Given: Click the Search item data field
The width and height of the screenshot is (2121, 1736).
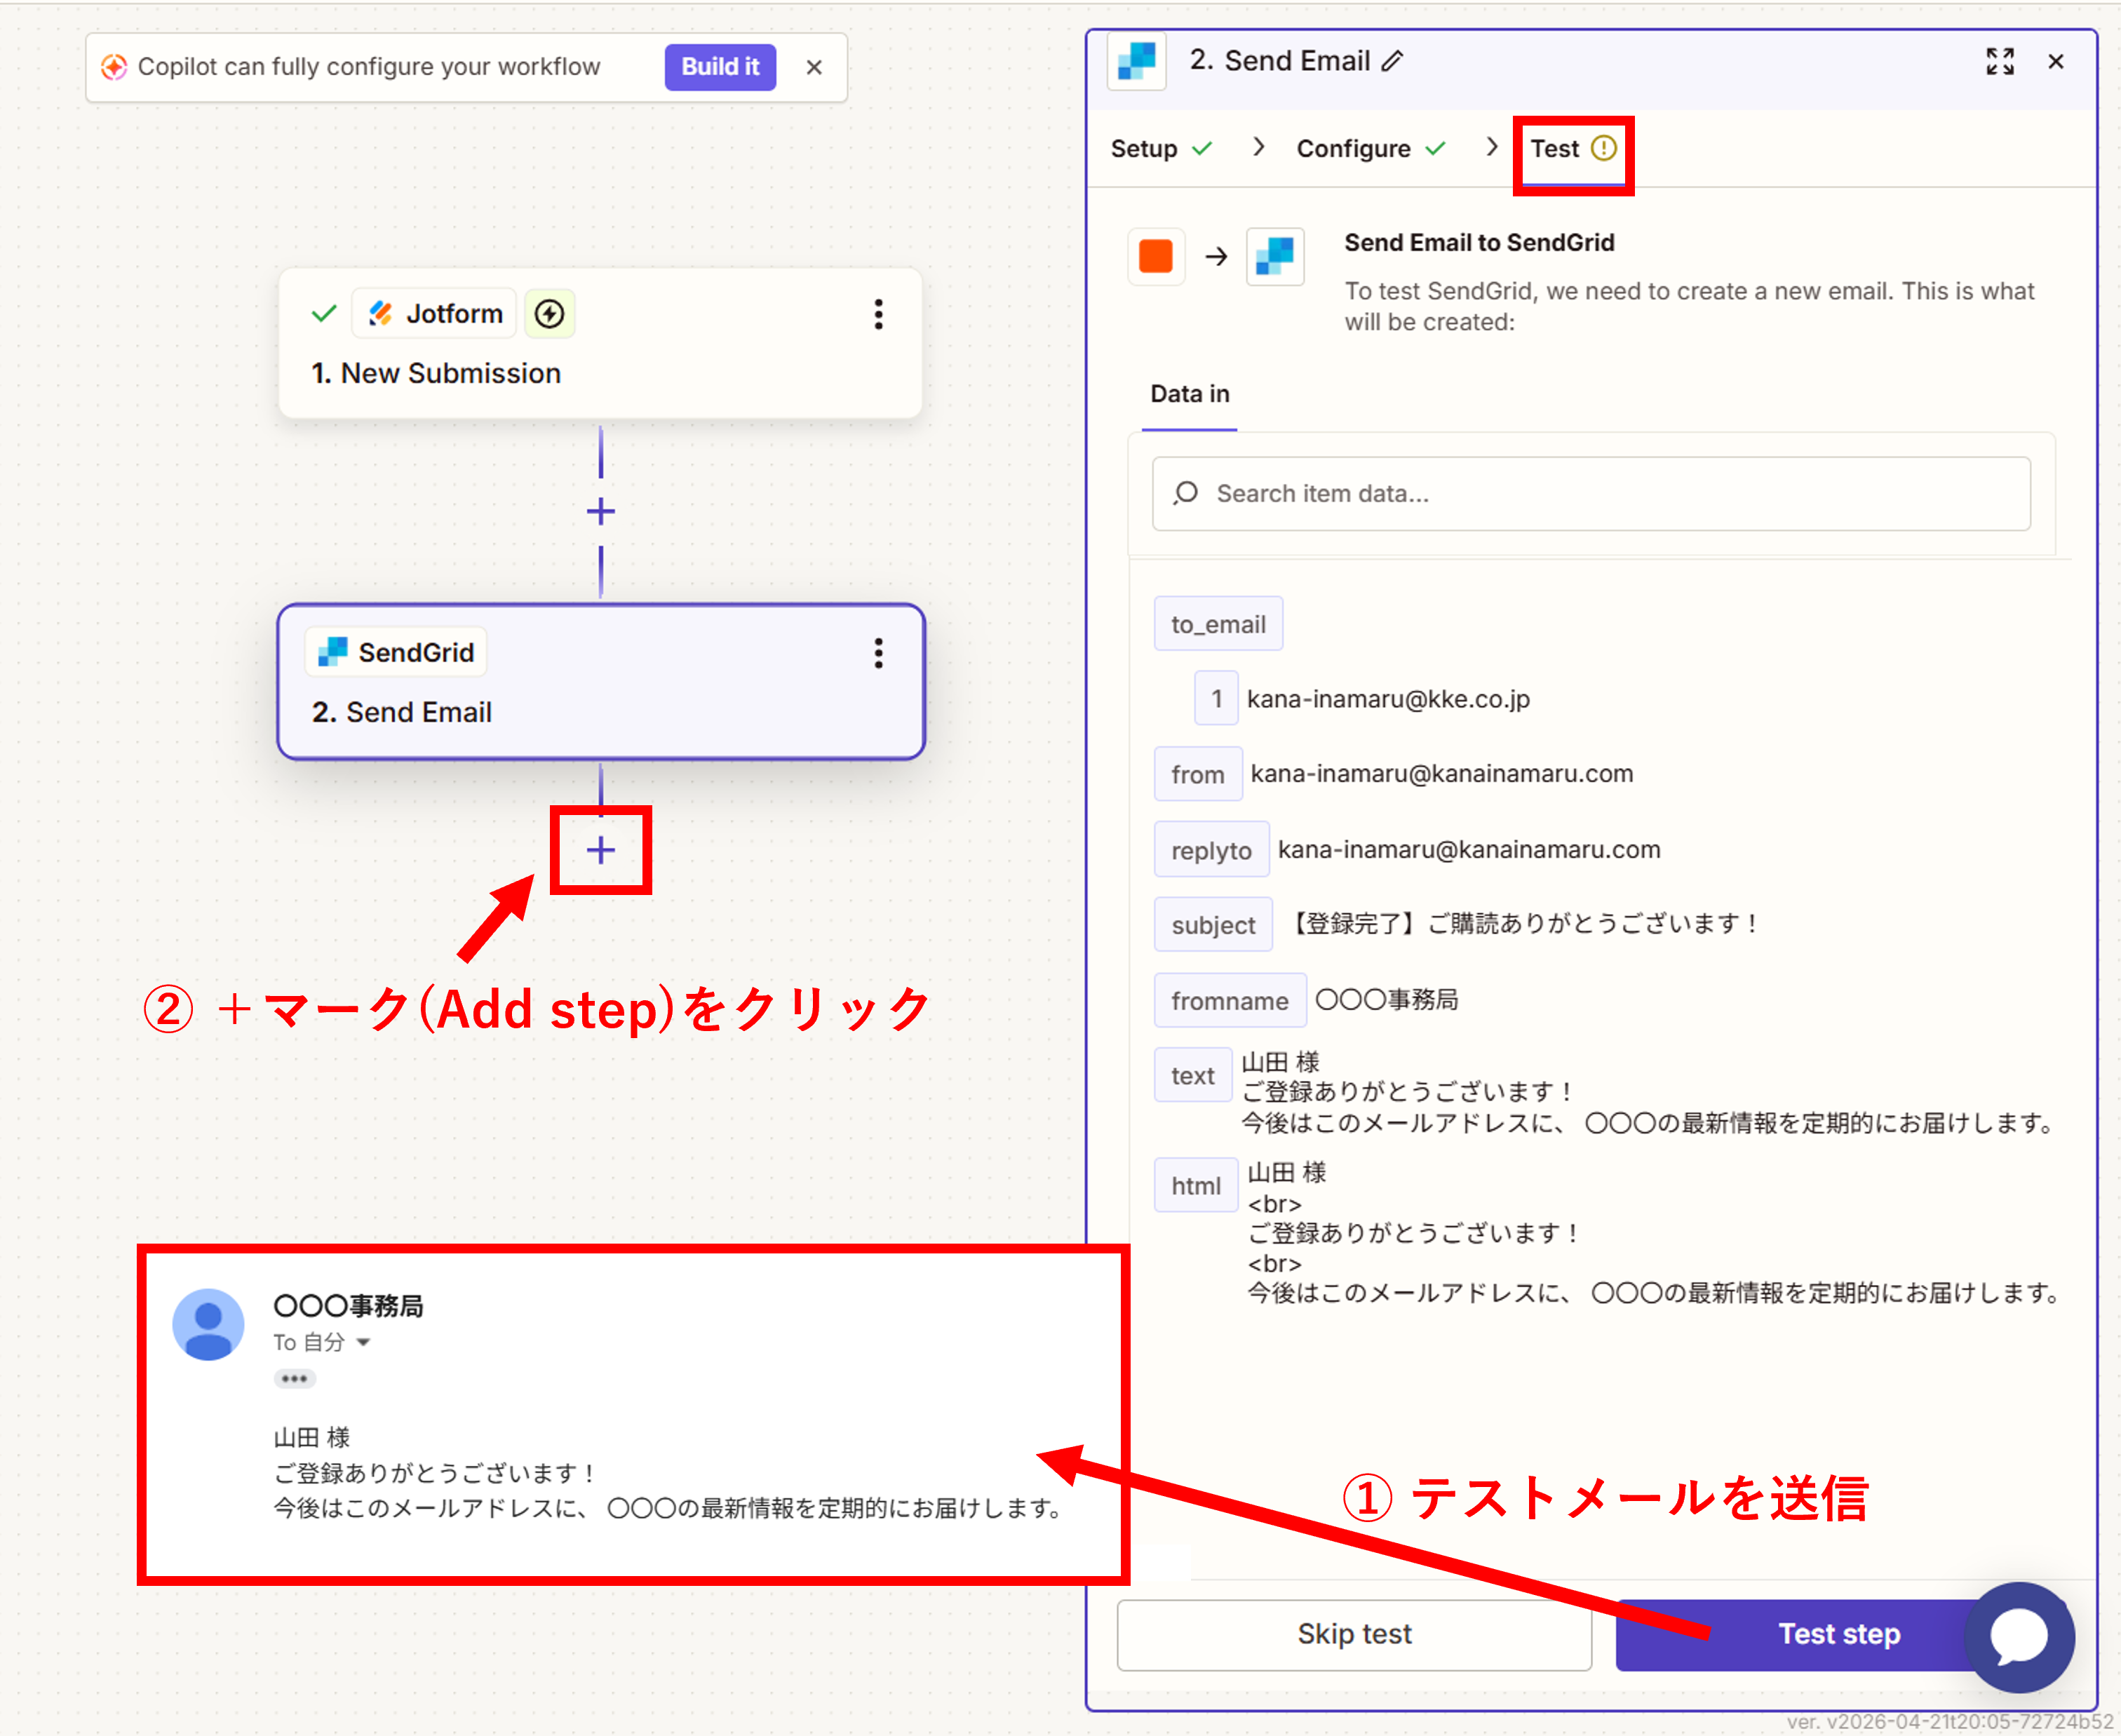Looking at the screenshot, I should pyautogui.click(x=1590, y=494).
